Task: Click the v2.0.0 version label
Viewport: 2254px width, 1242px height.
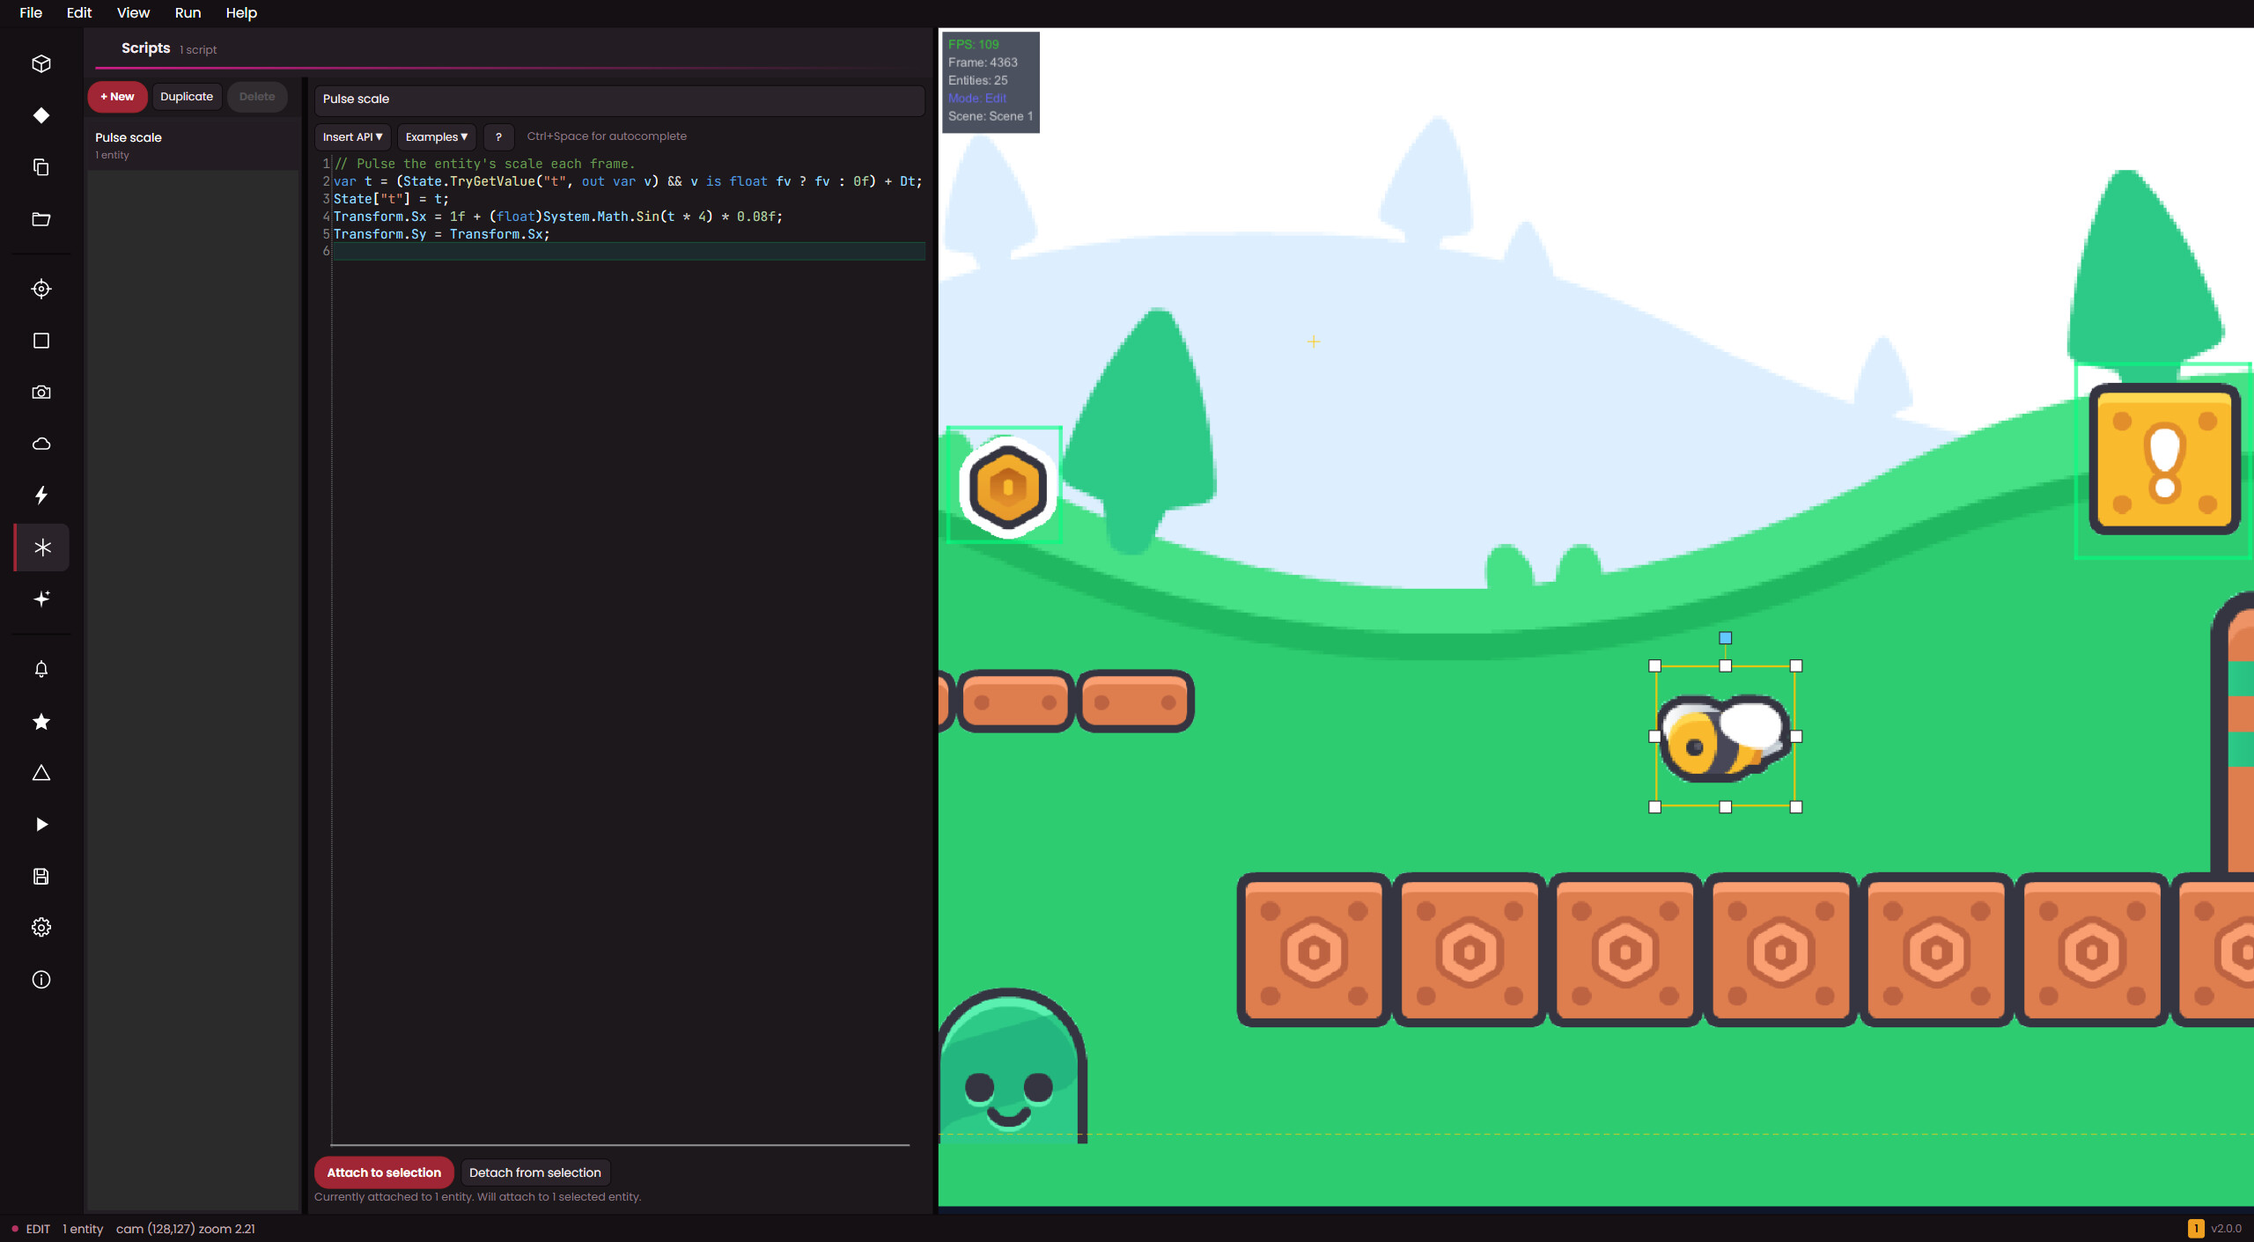Action: pos(2226,1229)
